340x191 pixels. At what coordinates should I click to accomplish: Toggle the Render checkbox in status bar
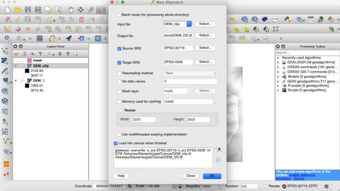[x=266, y=186]
